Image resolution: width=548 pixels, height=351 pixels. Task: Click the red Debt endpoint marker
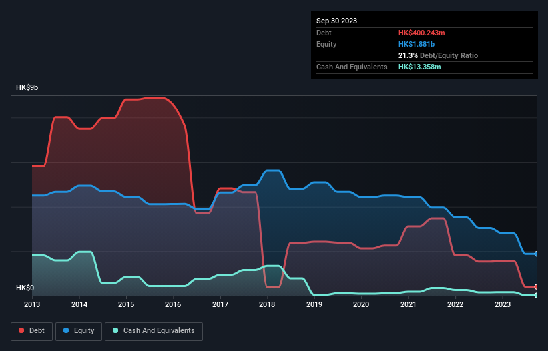[x=537, y=287]
